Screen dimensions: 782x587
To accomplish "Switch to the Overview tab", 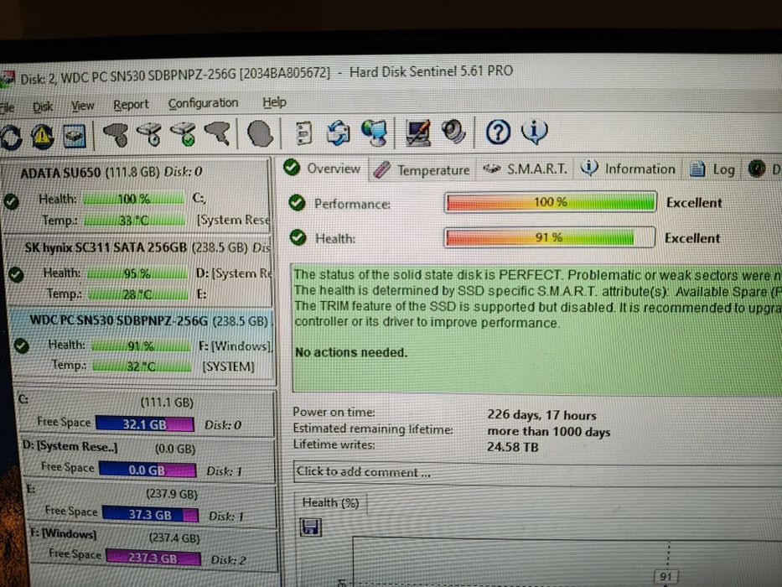I will pyautogui.click(x=322, y=169).
